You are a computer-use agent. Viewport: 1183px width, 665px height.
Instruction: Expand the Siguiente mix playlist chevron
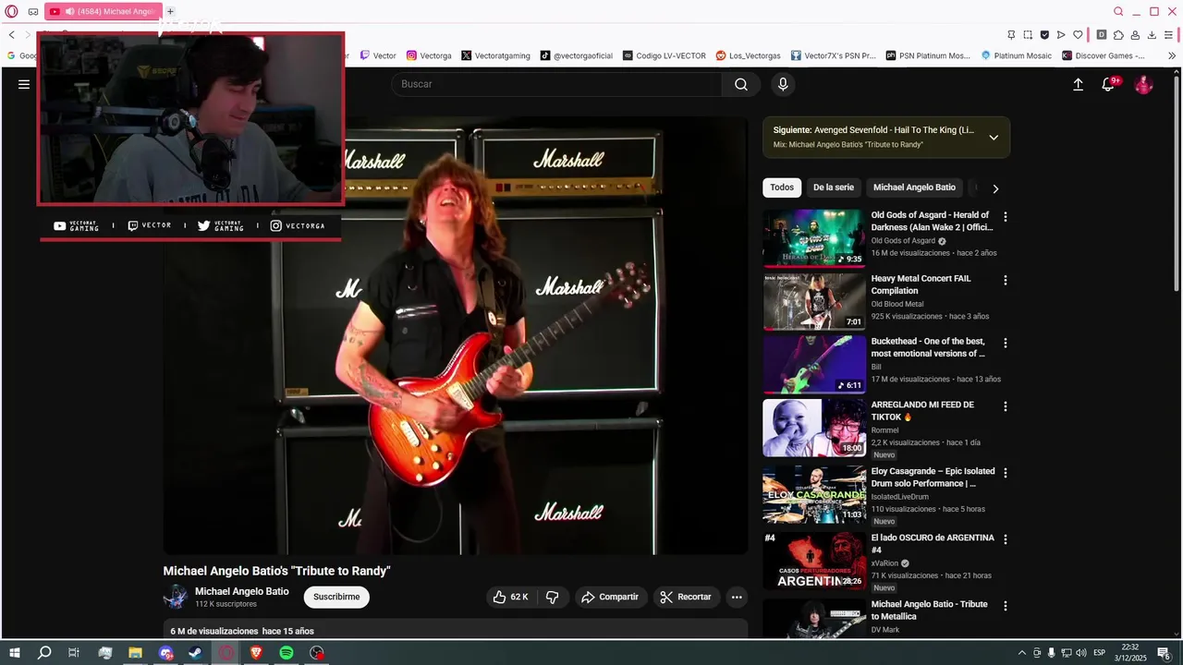[994, 138]
